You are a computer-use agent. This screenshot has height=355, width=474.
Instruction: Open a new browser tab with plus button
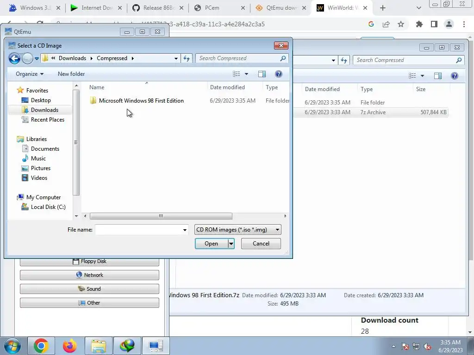point(383,8)
